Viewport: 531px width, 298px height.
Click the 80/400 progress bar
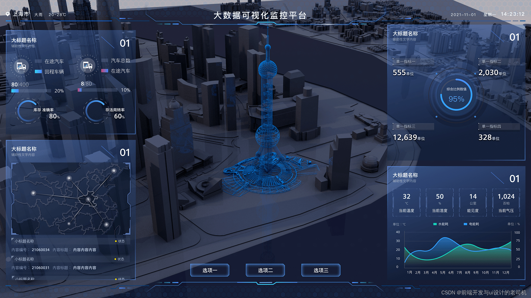point(31,91)
